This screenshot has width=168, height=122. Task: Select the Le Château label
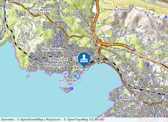[x=68, y=80]
